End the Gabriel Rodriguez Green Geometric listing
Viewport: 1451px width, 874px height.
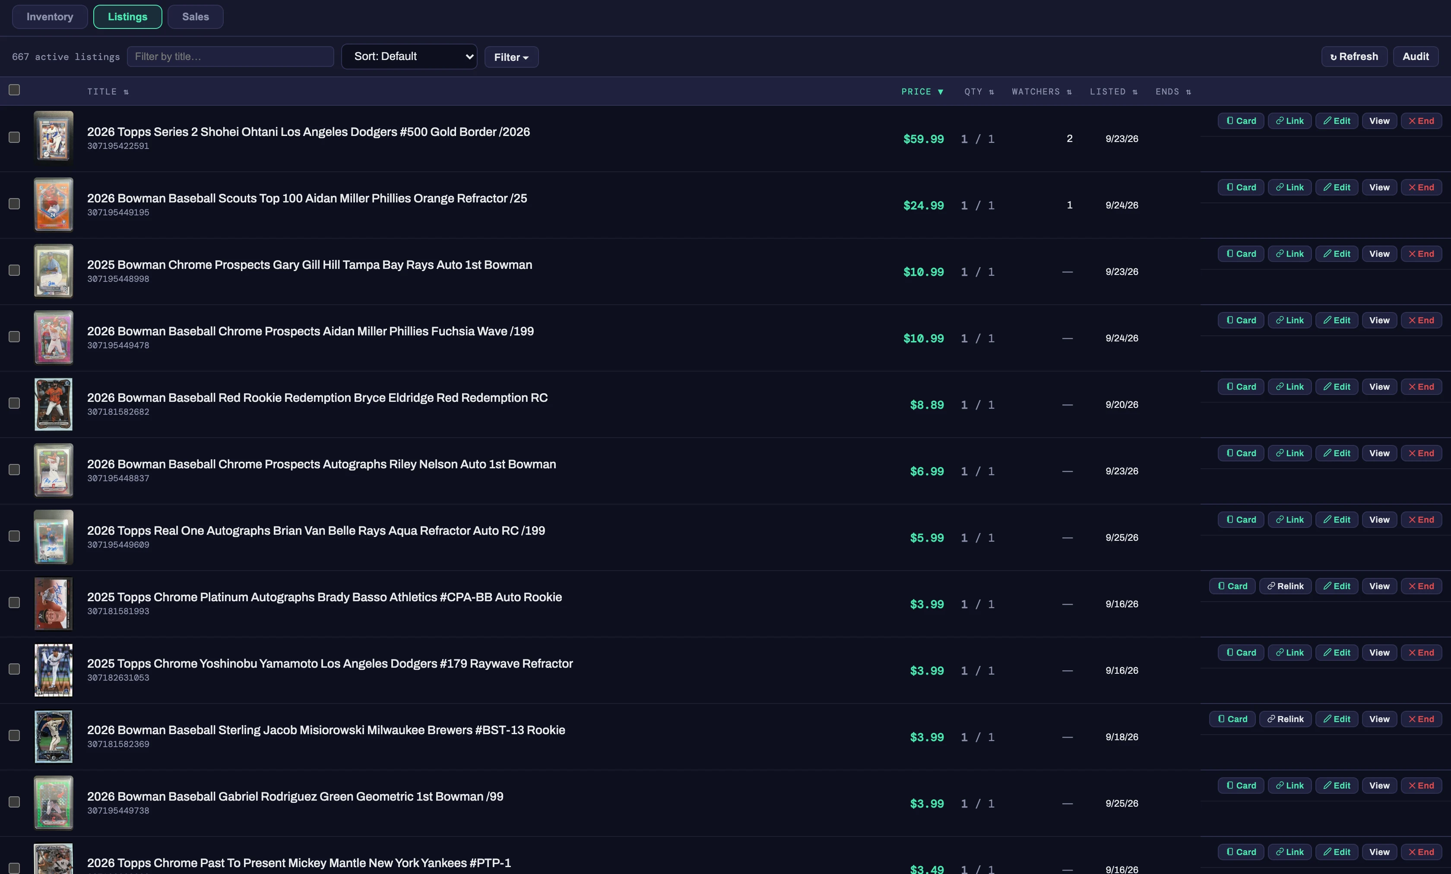click(1421, 786)
